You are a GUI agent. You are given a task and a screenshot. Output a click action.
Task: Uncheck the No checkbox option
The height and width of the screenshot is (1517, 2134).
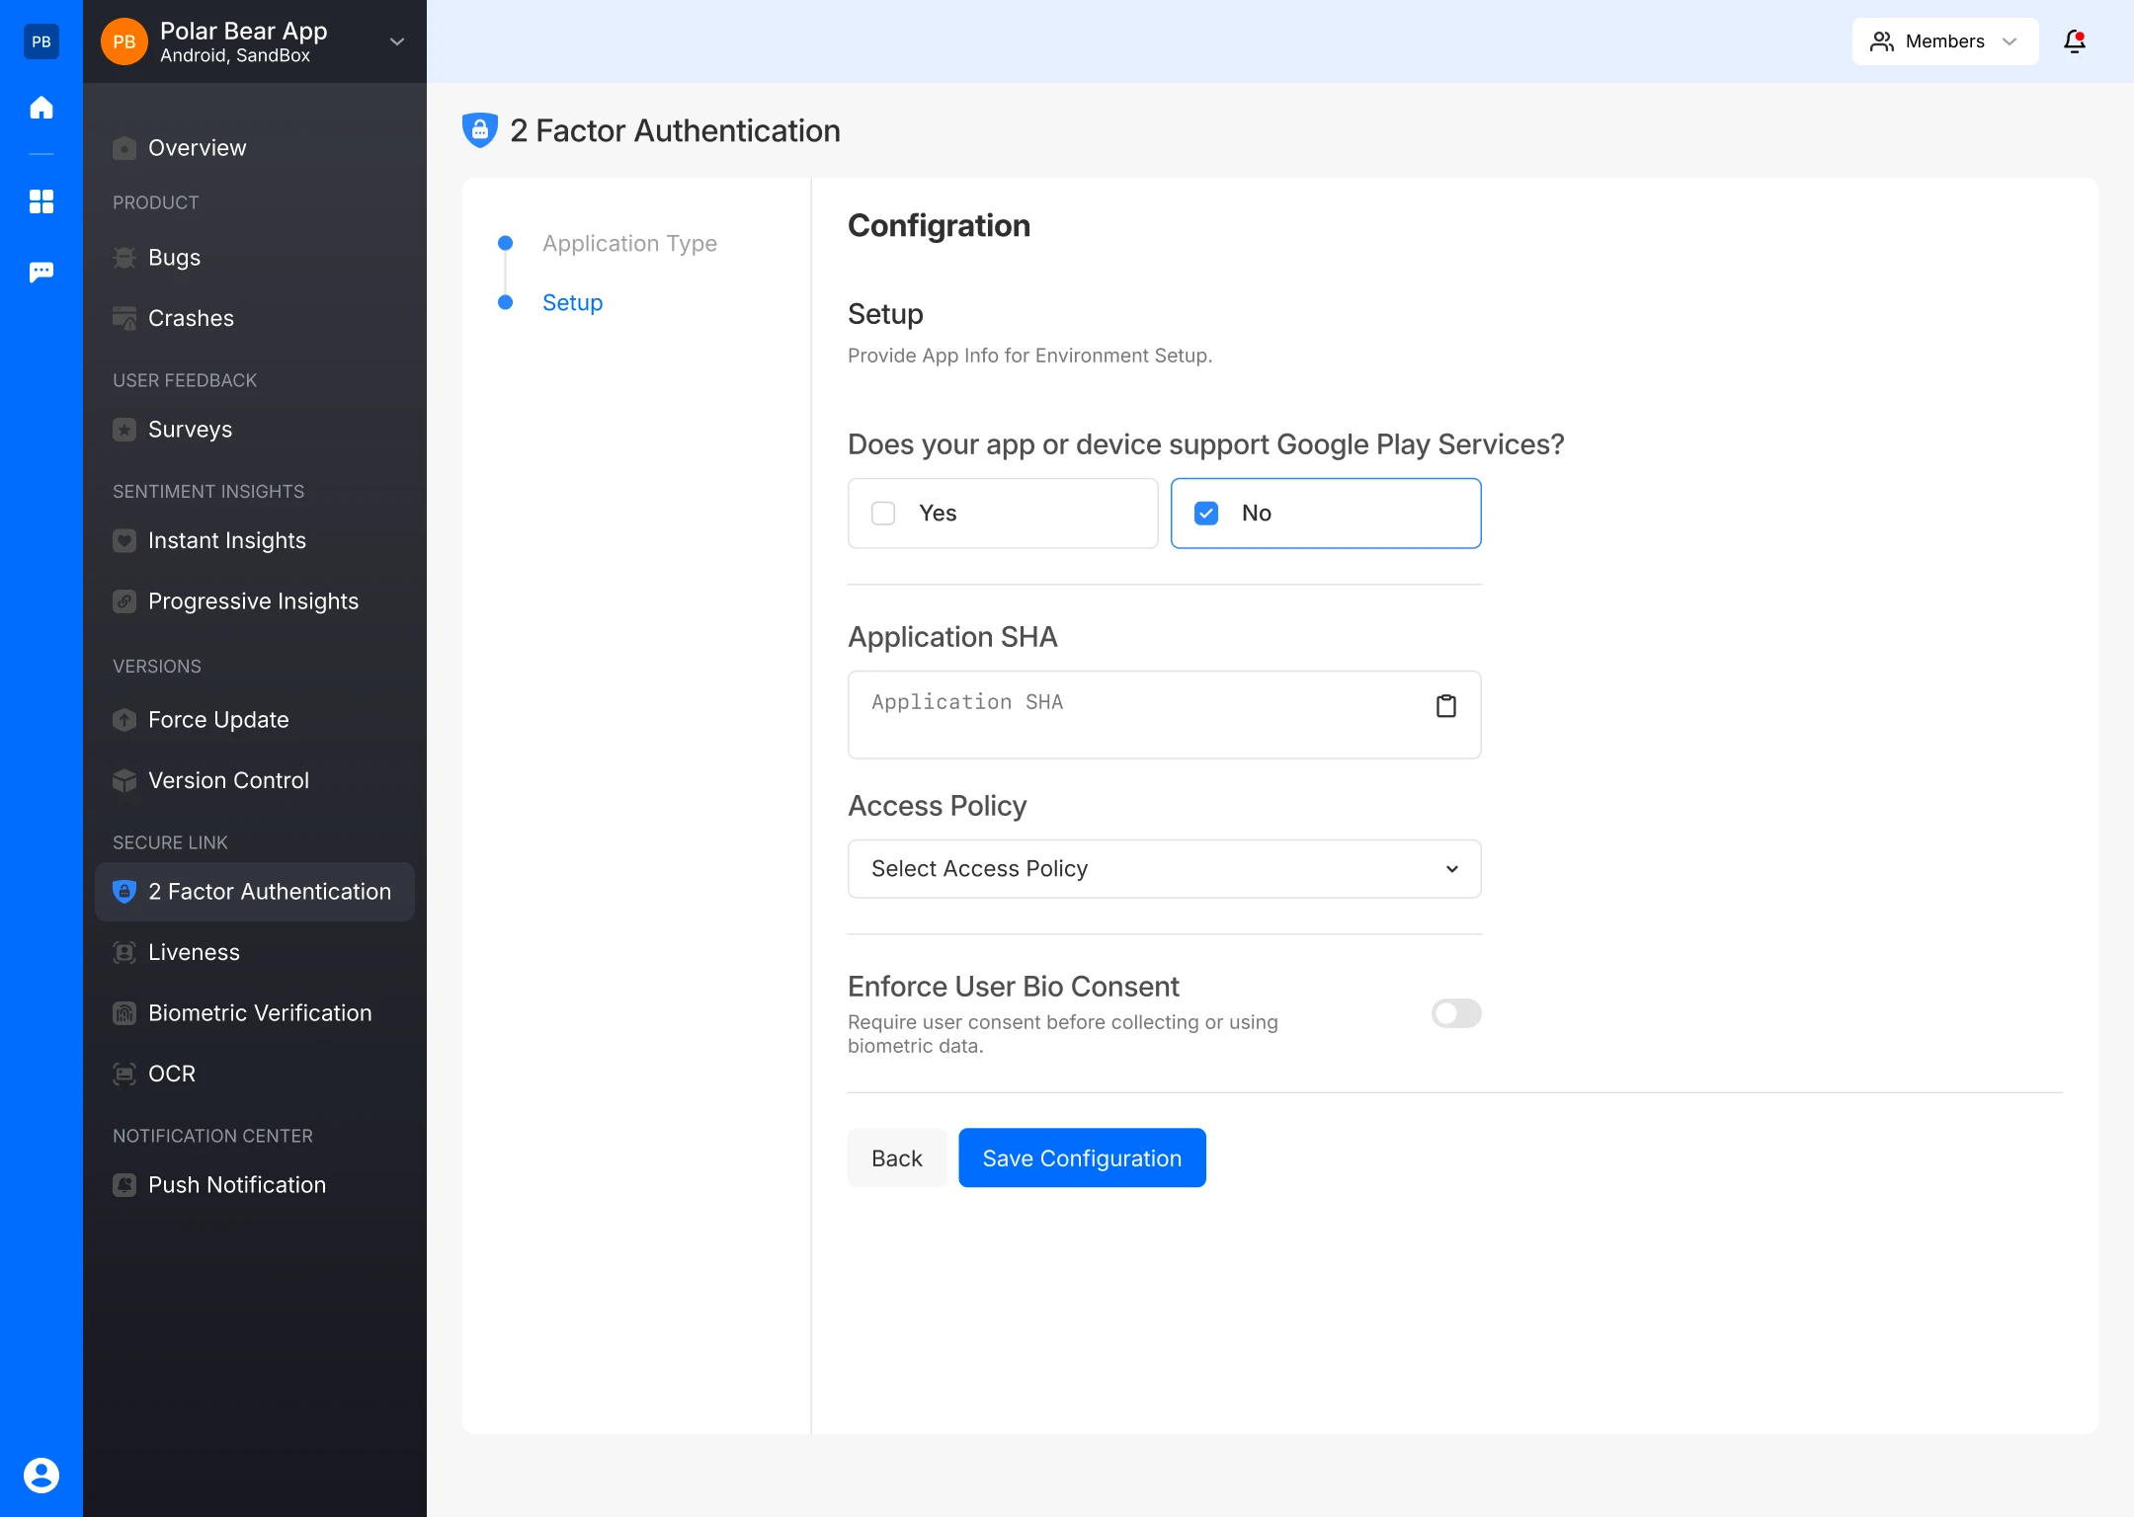click(1206, 514)
